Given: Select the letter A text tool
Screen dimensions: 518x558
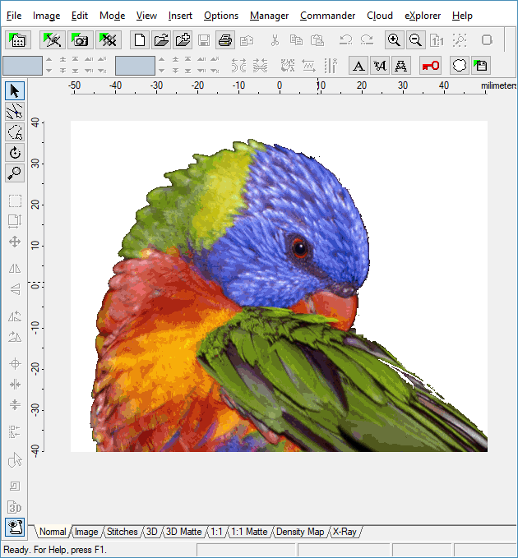Looking at the screenshot, I should point(358,66).
